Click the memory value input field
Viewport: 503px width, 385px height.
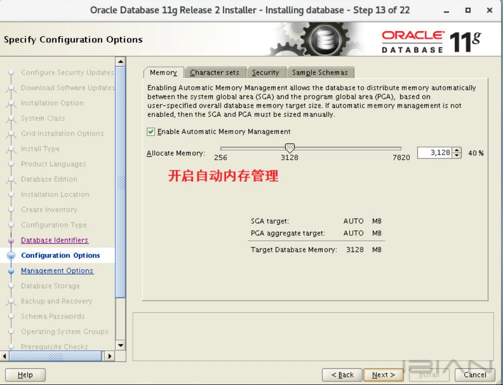434,152
